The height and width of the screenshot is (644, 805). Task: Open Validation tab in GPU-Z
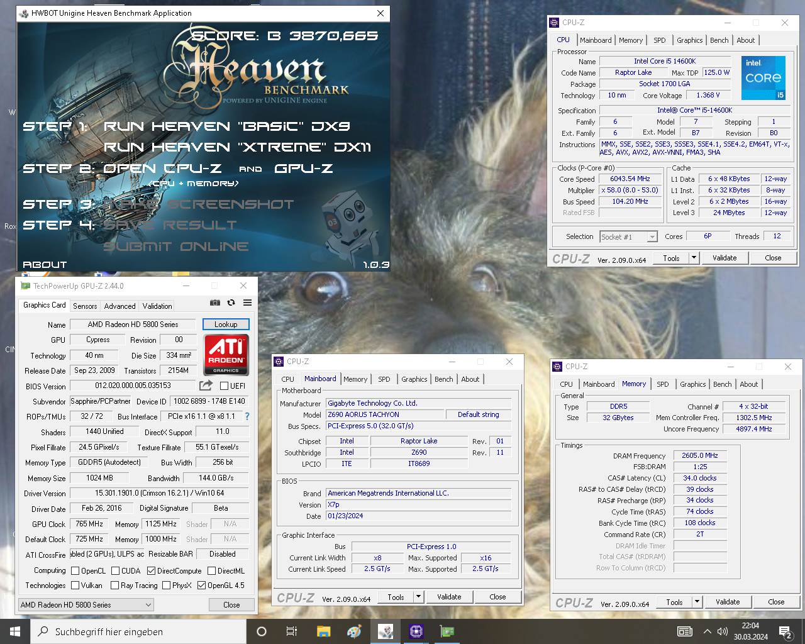(157, 306)
